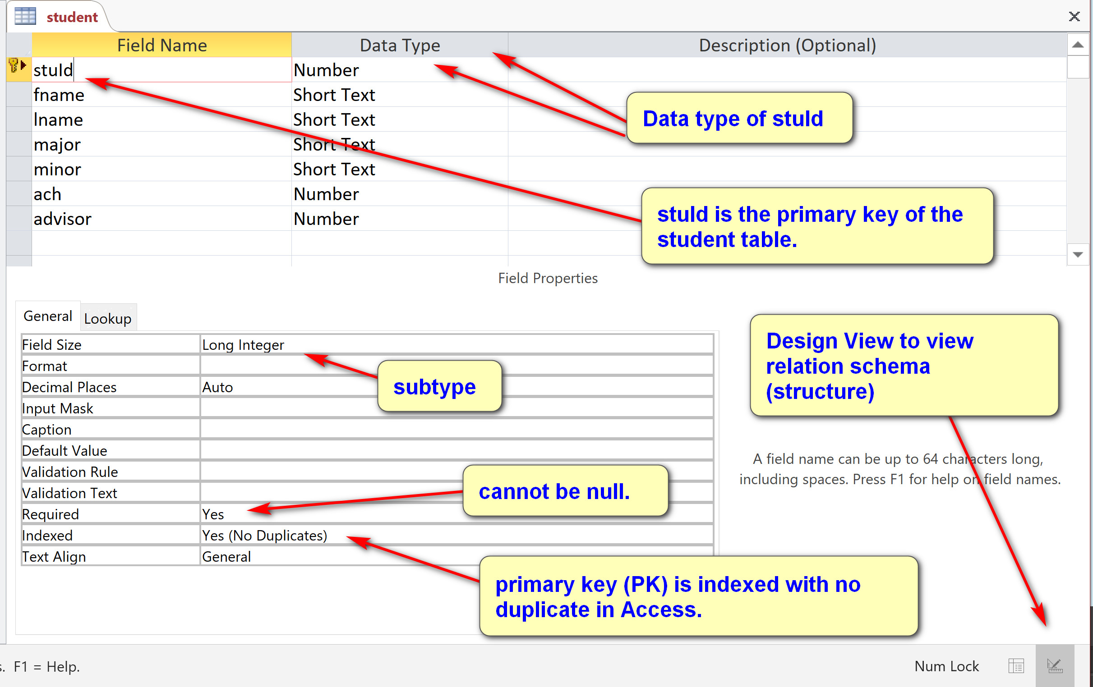
Task: Switch to the Lookup properties tab
Action: click(x=108, y=318)
